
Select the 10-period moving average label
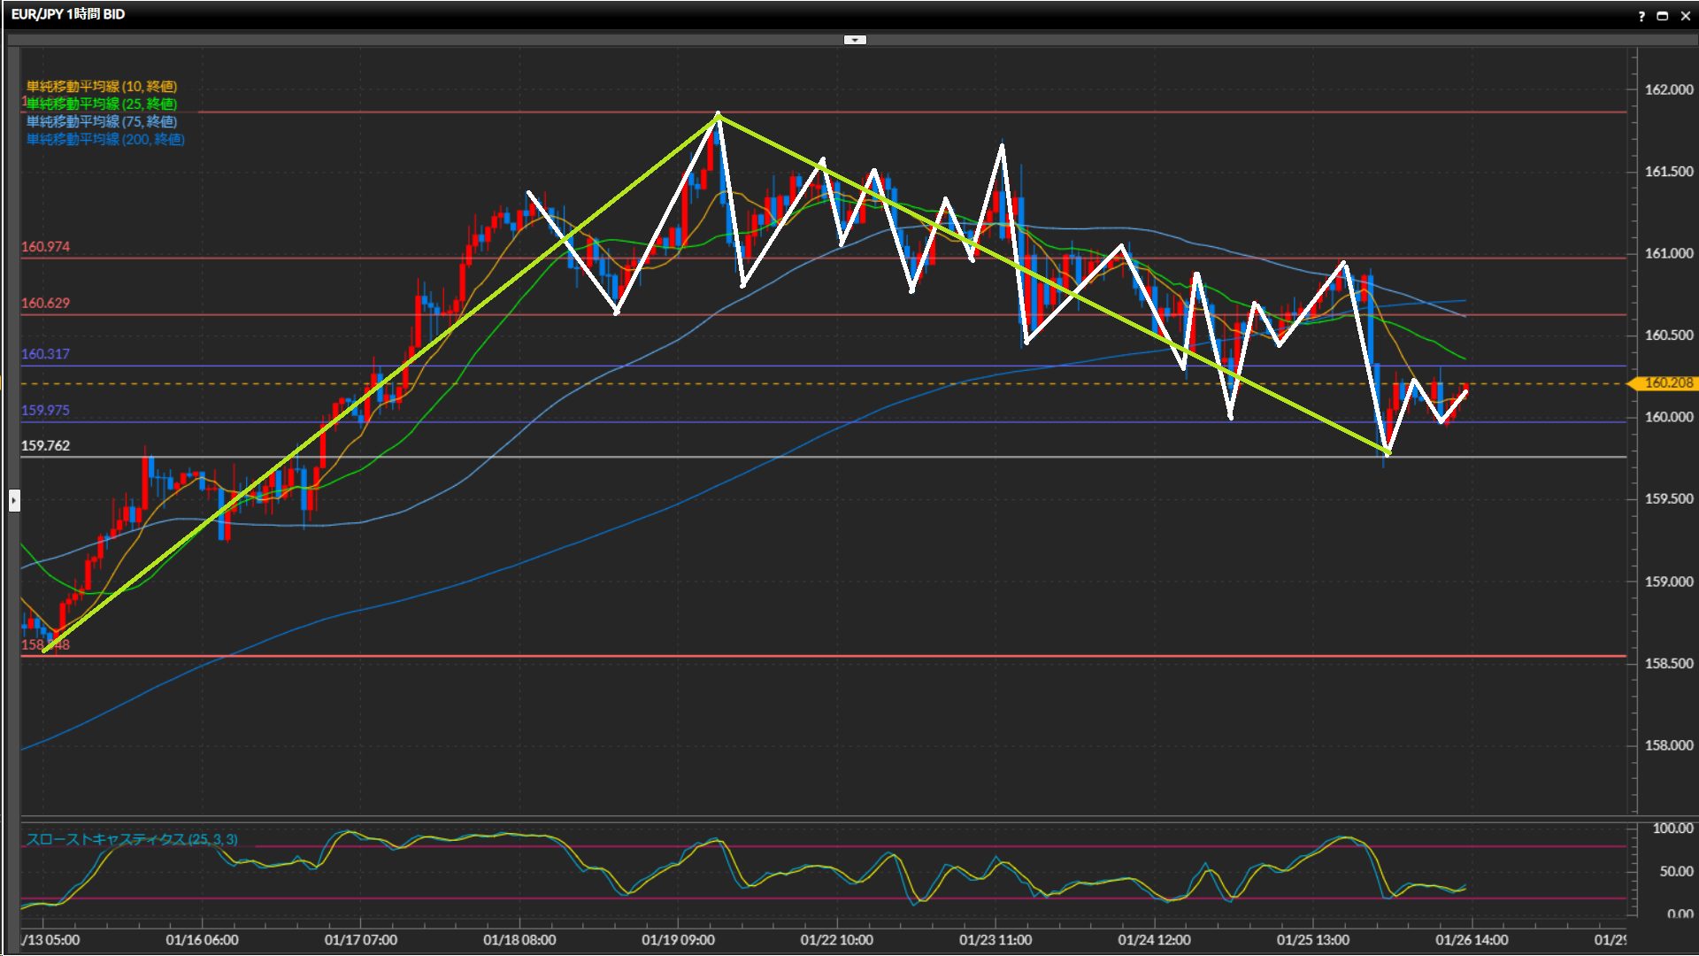(102, 87)
